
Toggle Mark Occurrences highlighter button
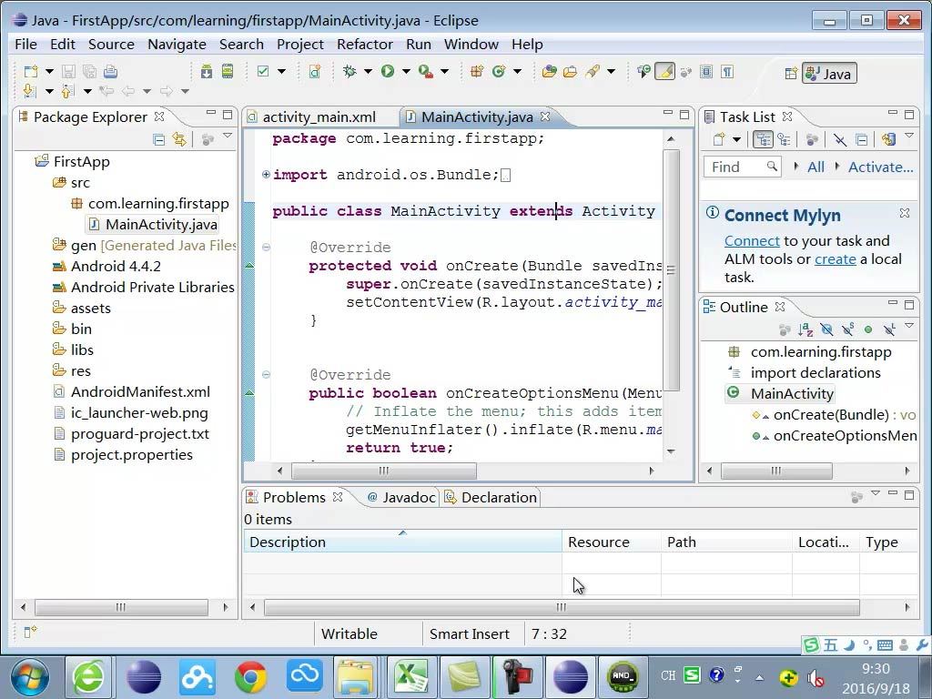pos(665,71)
